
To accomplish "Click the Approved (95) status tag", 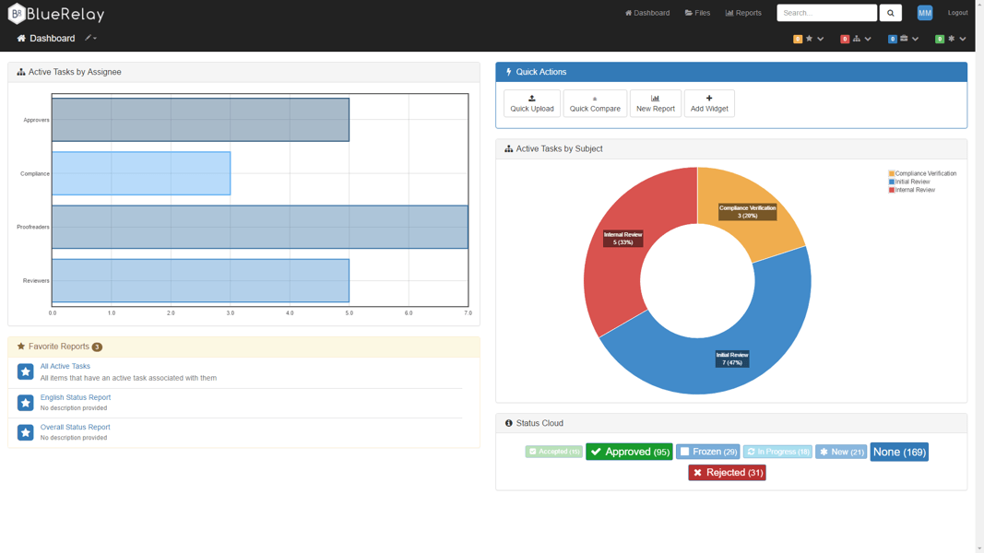I will click(629, 452).
